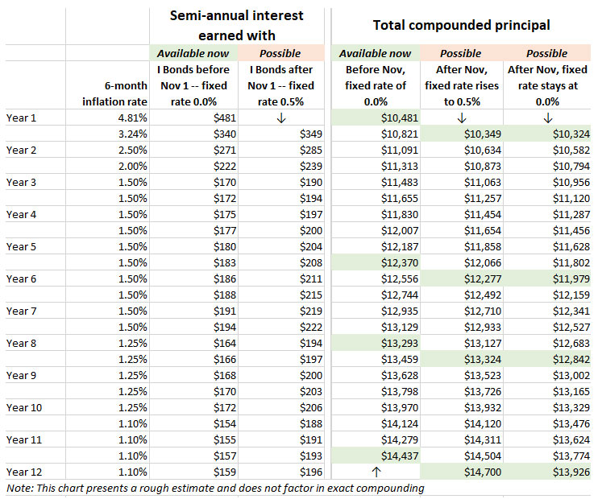Click orange down arrow under fixed rate rises column
The height and width of the screenshot is (499, 598).
tap(461, 118)
